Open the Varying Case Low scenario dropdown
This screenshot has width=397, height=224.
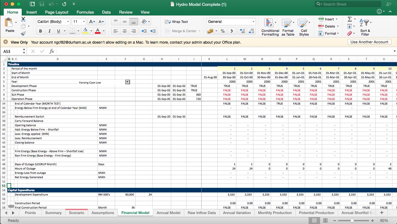click(x=127, y=82)
